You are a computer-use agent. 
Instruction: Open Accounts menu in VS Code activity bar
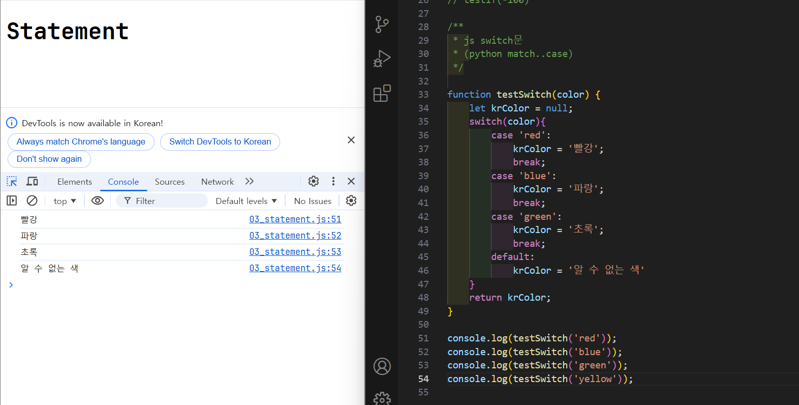click(x=382, y=366)
